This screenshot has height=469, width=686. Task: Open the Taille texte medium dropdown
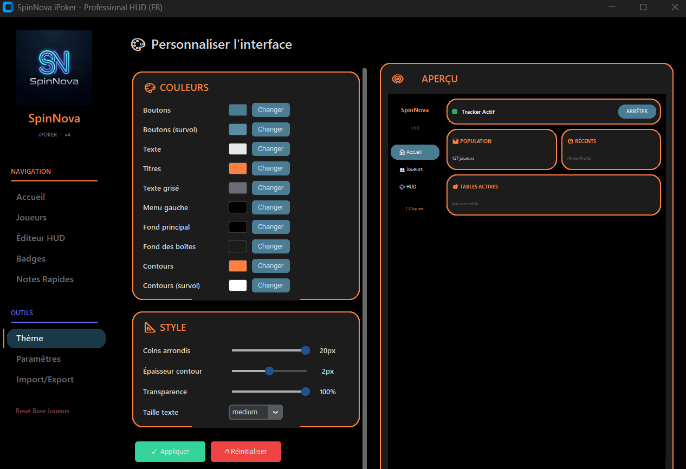tap(256, 412)
